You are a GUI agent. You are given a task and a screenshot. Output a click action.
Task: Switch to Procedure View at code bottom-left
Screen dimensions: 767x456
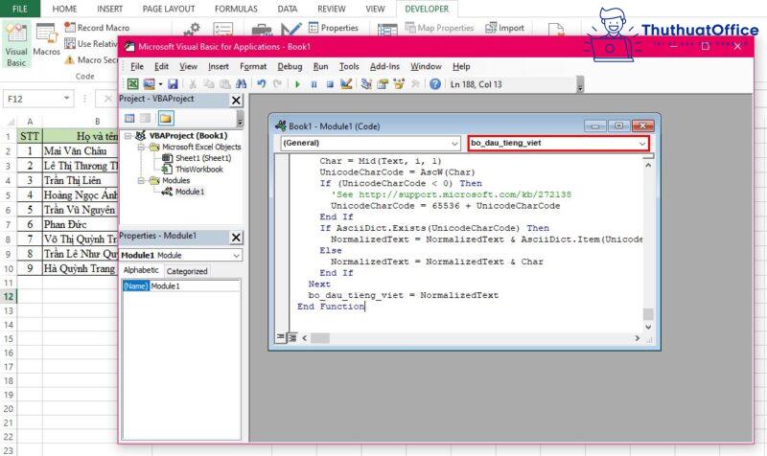pyautogui.click(x=280, y=336)
